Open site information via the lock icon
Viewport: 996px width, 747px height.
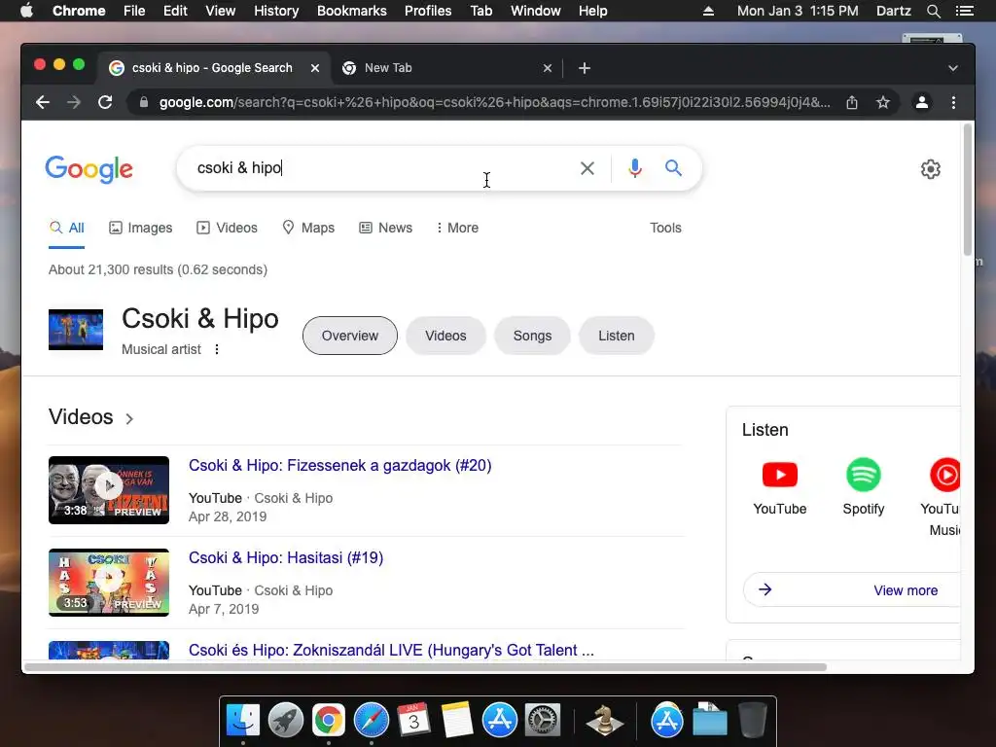(x=144, y=102)
